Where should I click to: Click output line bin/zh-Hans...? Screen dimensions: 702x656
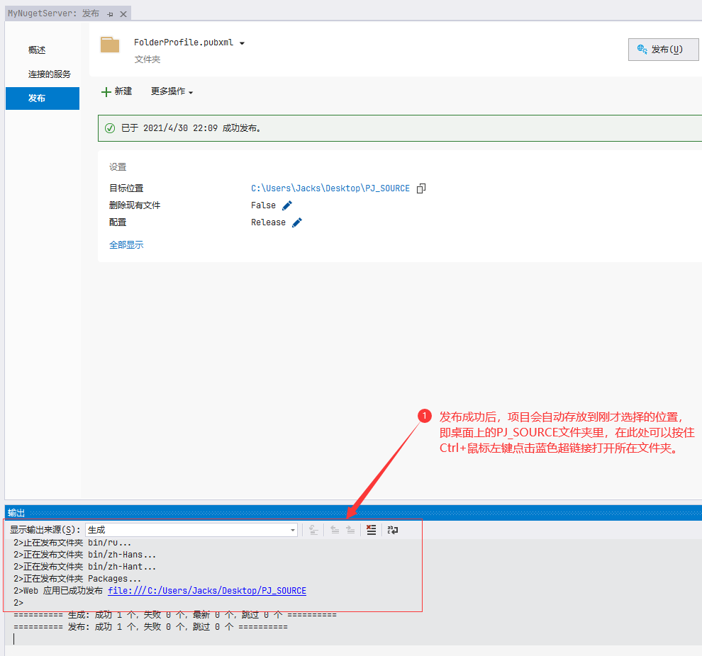tap(84, 555)
